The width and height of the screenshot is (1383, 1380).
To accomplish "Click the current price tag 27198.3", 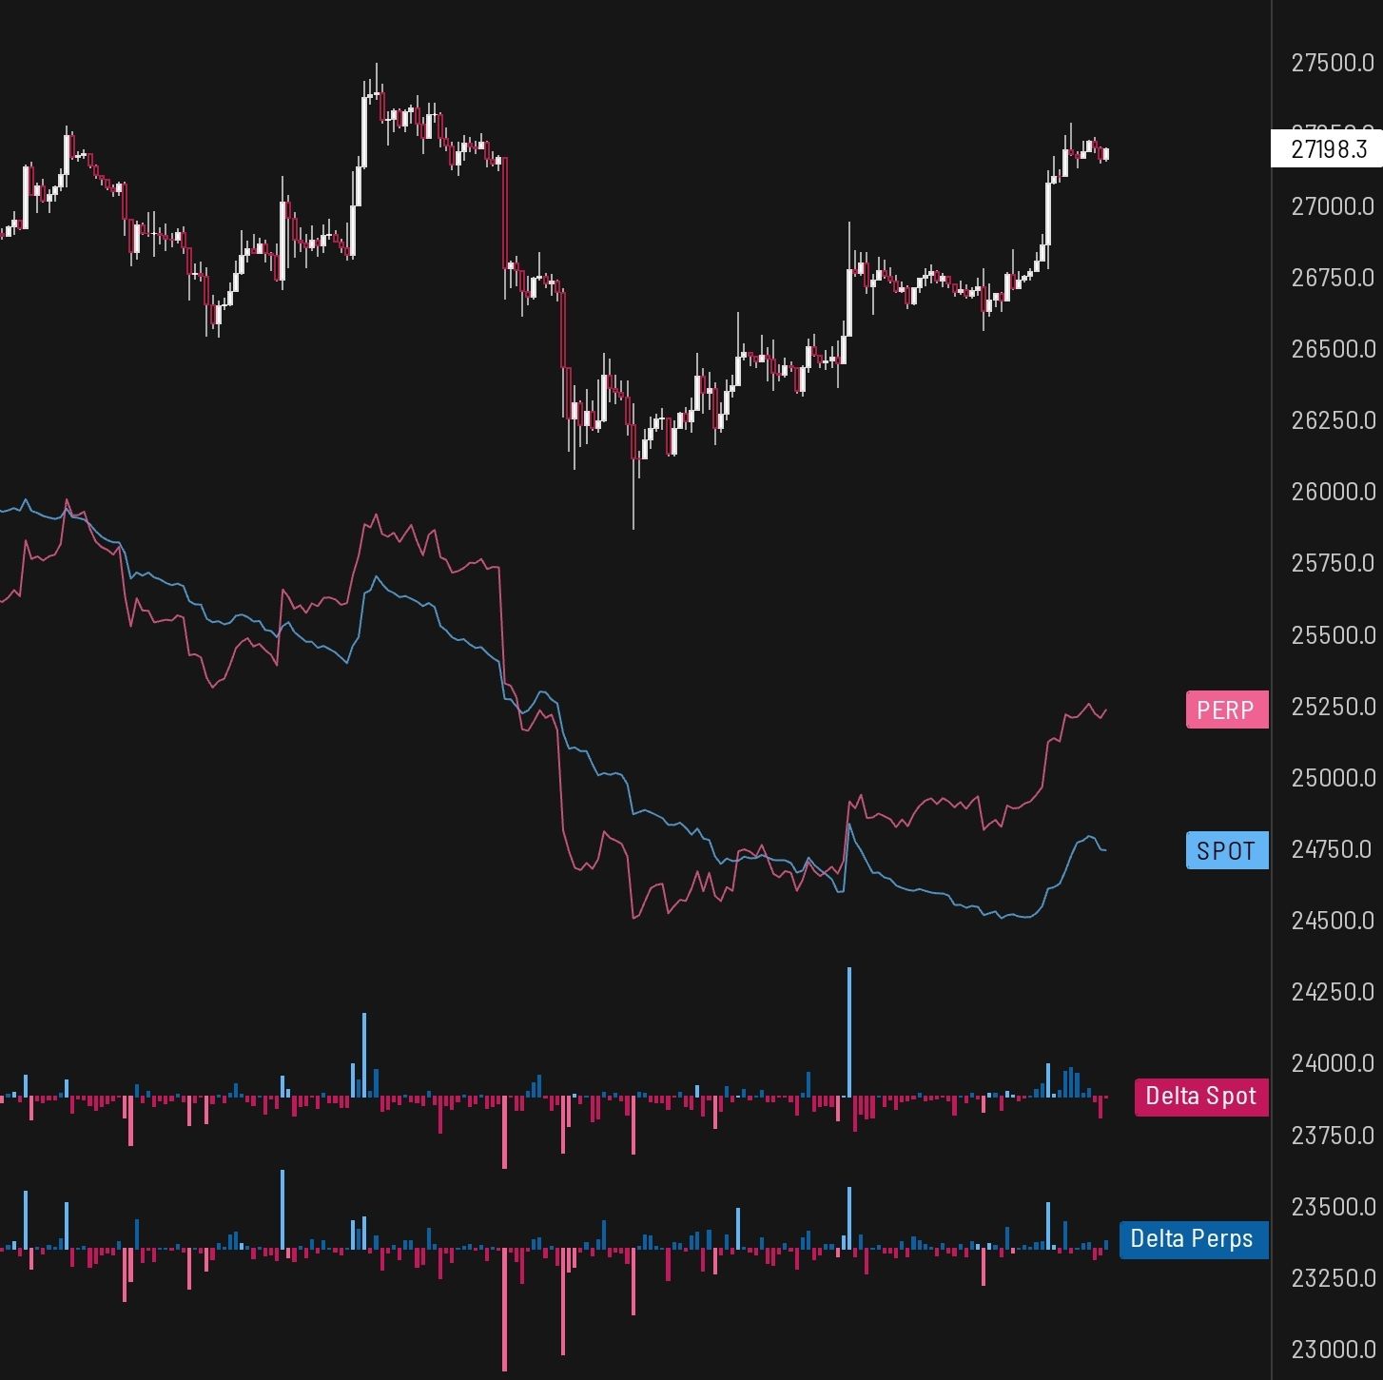I will tap(1328, 148).
